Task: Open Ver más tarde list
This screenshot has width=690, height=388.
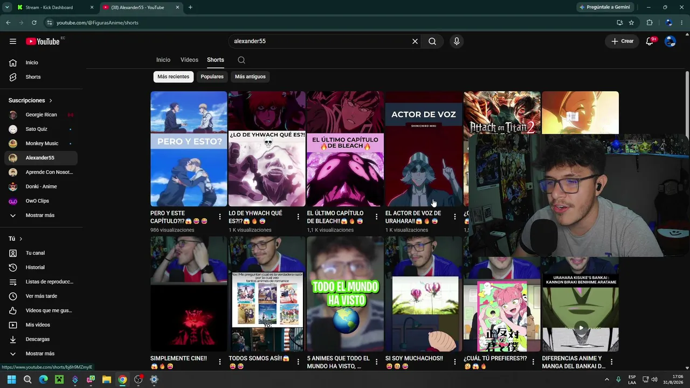Action: pos(41,296)
